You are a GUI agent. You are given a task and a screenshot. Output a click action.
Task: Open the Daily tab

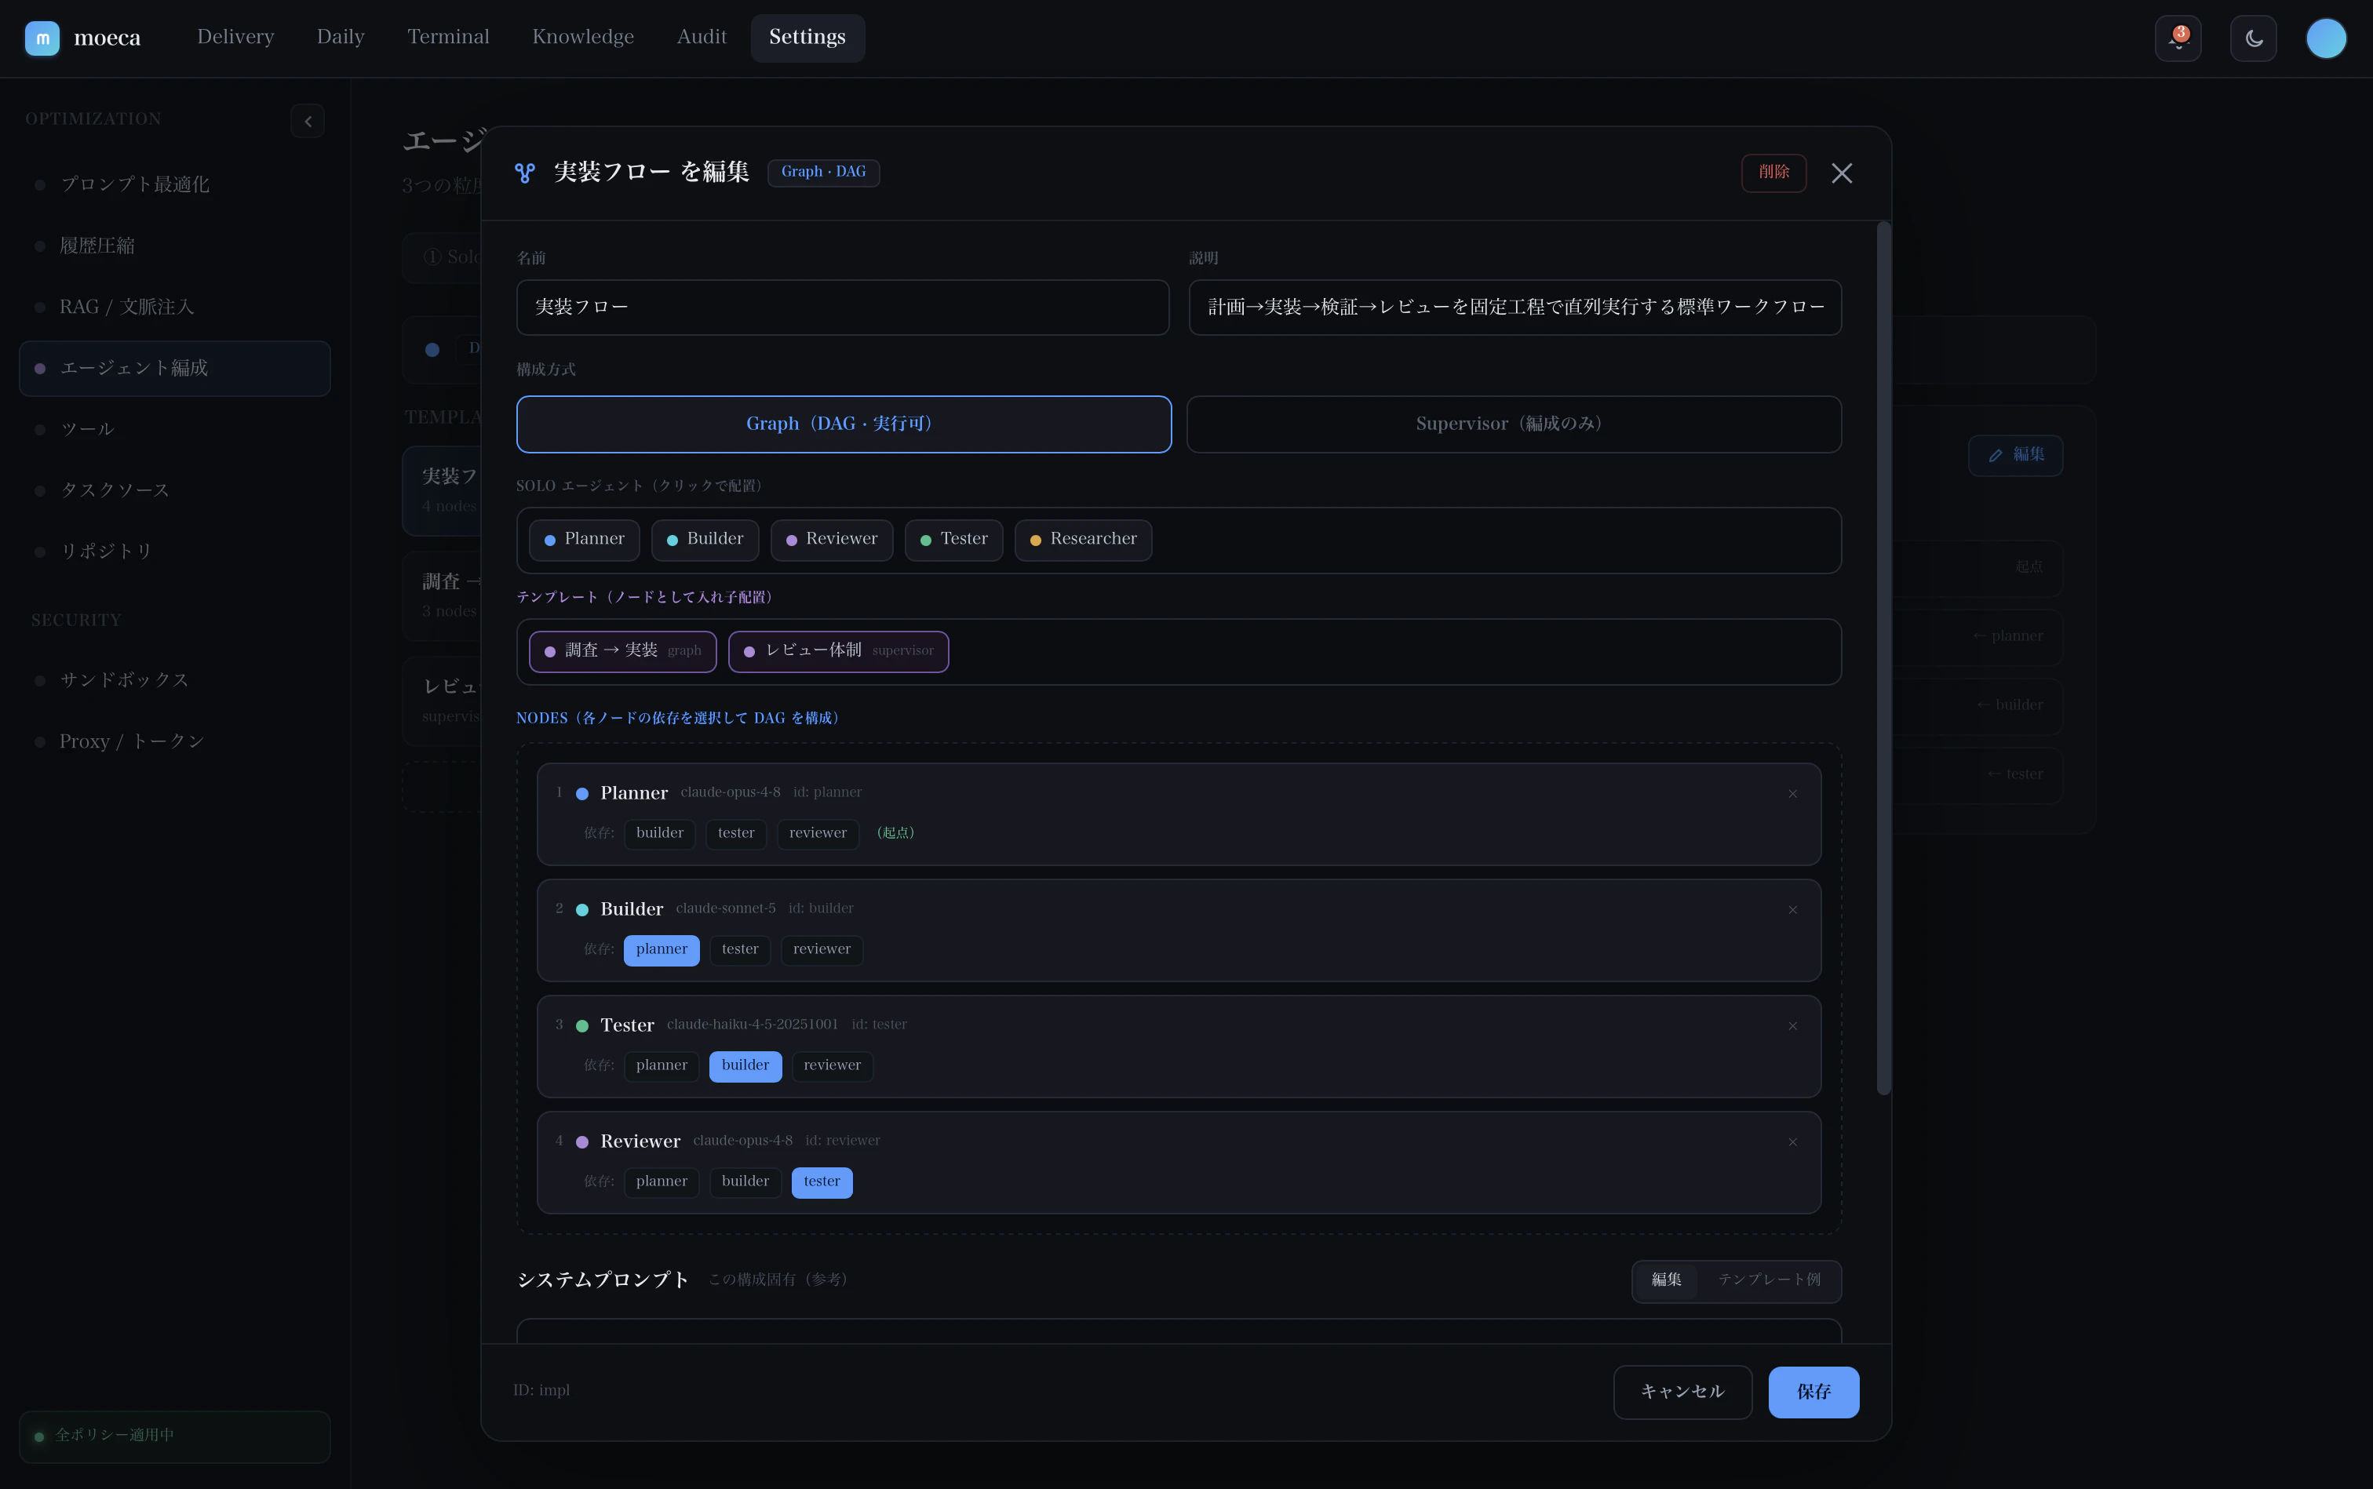(341, 38)
